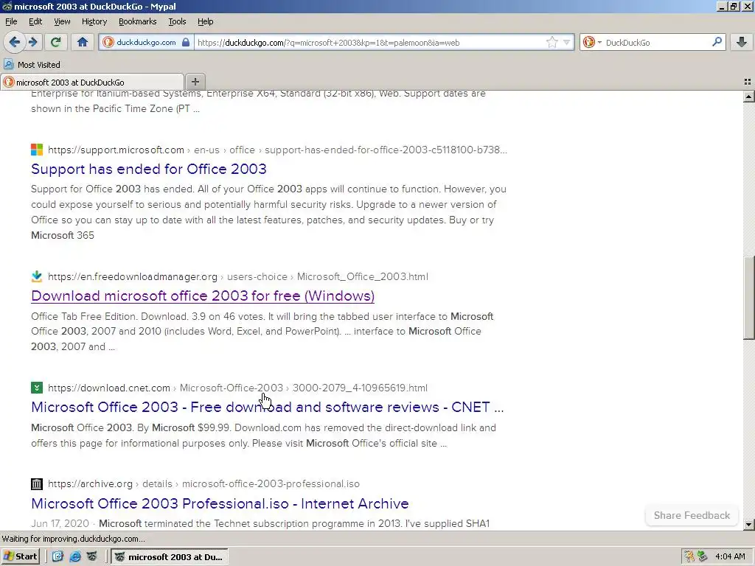Open the Windows Start menu
Screen dimensions: 755x566
coord(20,556)
